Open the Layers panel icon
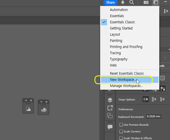 click(x=110, y=100)
